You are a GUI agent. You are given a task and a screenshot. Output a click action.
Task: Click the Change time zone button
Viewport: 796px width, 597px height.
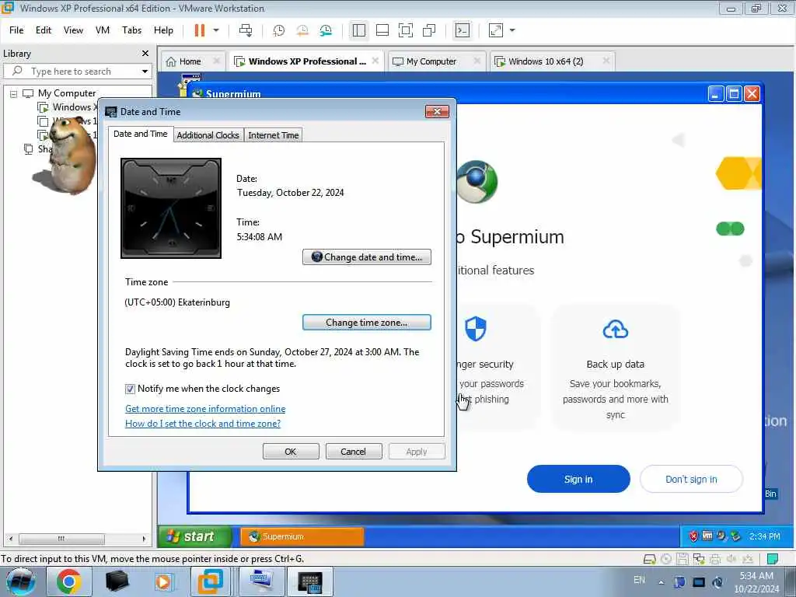367,323
